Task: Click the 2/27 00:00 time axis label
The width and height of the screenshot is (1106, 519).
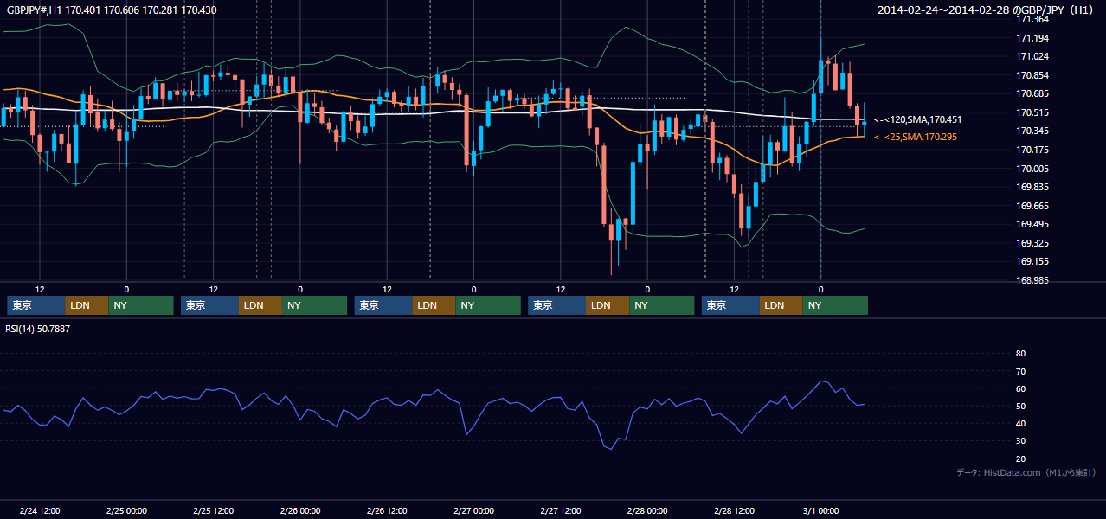Action: click(473, 511)
